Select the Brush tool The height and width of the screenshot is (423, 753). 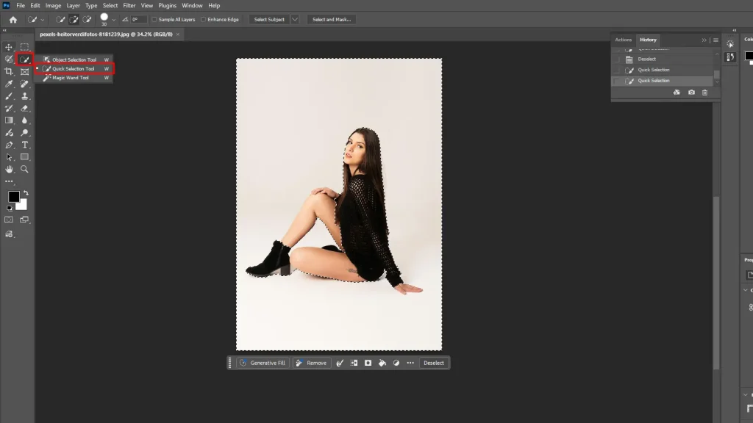point(9,96)
